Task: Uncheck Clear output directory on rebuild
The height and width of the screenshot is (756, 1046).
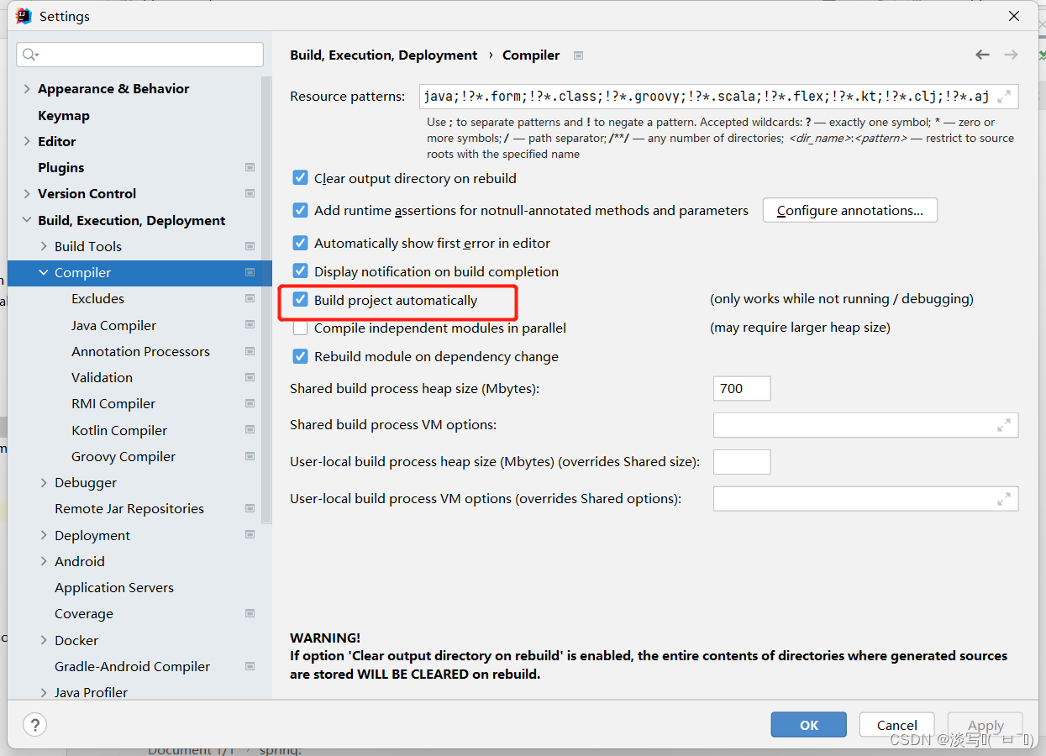Action: tap(300, 178)
